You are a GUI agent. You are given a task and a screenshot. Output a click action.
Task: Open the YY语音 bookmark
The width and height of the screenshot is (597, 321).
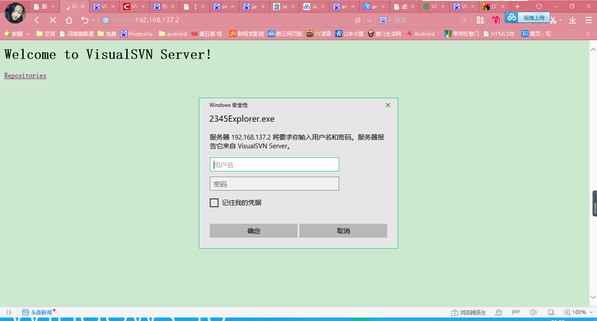(319, 34)
